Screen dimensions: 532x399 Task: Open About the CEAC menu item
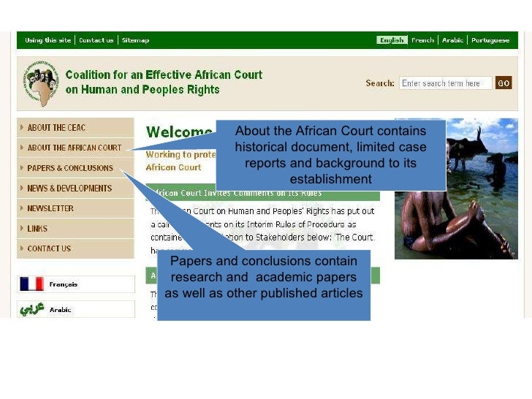pyautogui.click(x=75, y=128)
